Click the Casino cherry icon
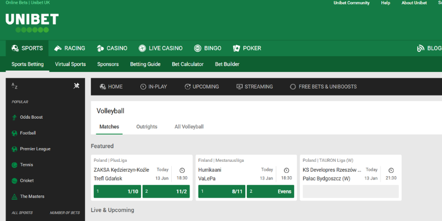 [x=100, y=48]
